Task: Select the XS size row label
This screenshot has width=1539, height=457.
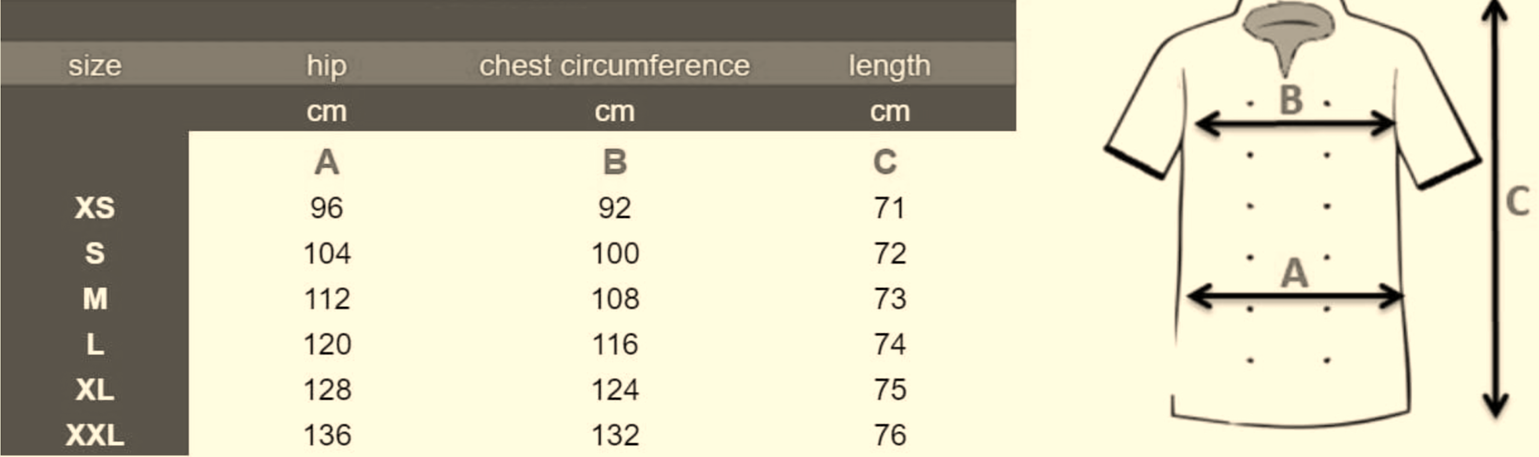Action: click(94, 208)
